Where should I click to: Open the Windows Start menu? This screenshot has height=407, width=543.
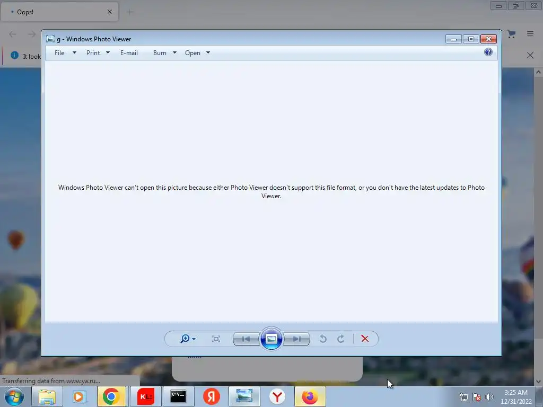pos(14,396)
